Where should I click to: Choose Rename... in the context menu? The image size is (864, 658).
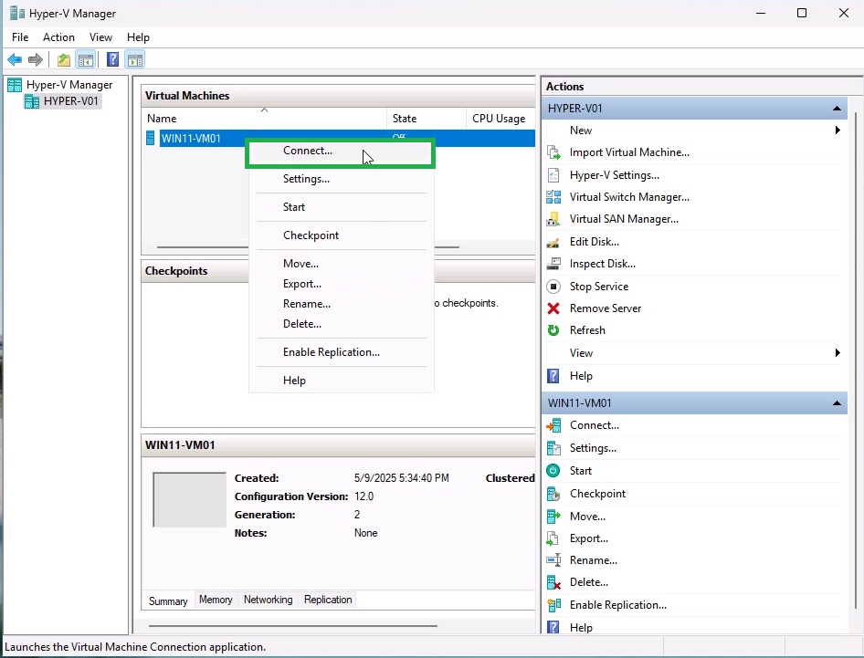point(342,304)
